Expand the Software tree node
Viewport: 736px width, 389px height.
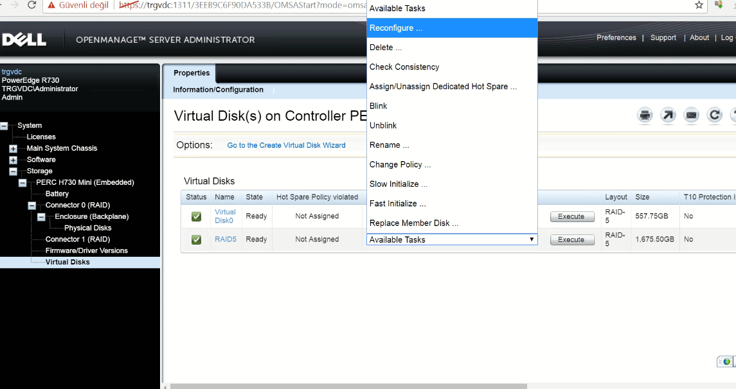13,160
